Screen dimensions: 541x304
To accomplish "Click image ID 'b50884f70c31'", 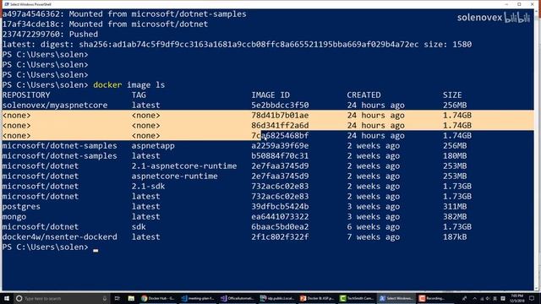I will click(280, 155).
